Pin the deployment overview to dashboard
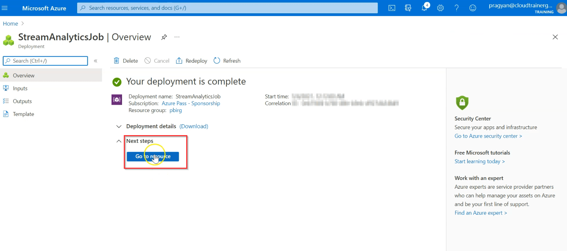This screenshot has height=251, width=567. [x=164, y=37]
